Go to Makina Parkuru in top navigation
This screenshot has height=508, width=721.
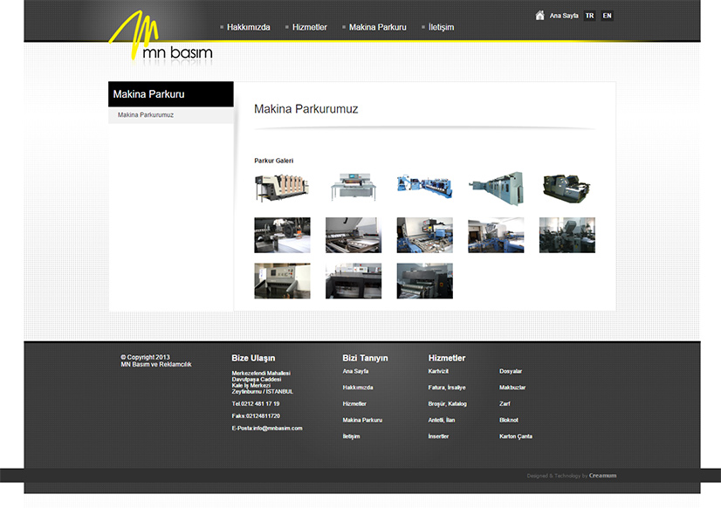[377, 27]
